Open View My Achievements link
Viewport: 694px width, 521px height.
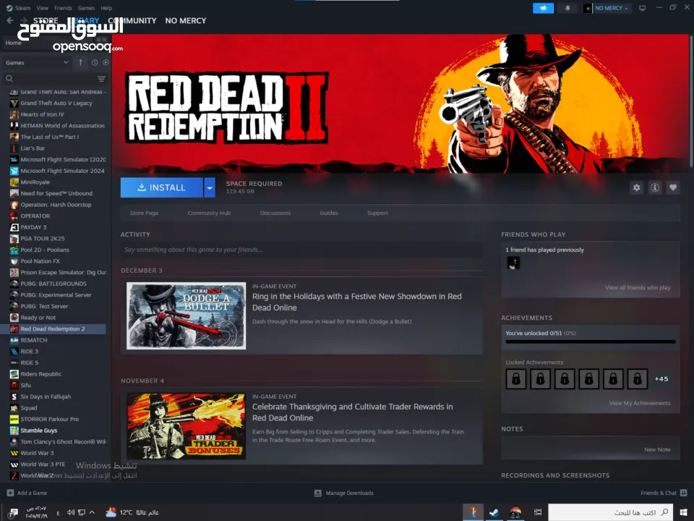(x=639, y=403)
